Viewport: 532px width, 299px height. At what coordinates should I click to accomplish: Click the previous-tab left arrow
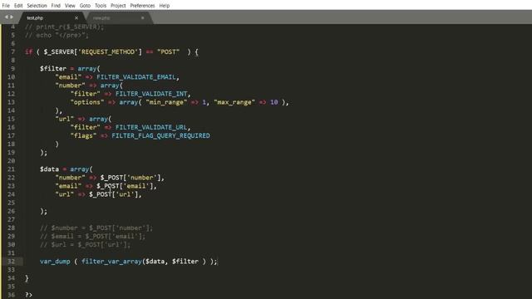point(6,17)
